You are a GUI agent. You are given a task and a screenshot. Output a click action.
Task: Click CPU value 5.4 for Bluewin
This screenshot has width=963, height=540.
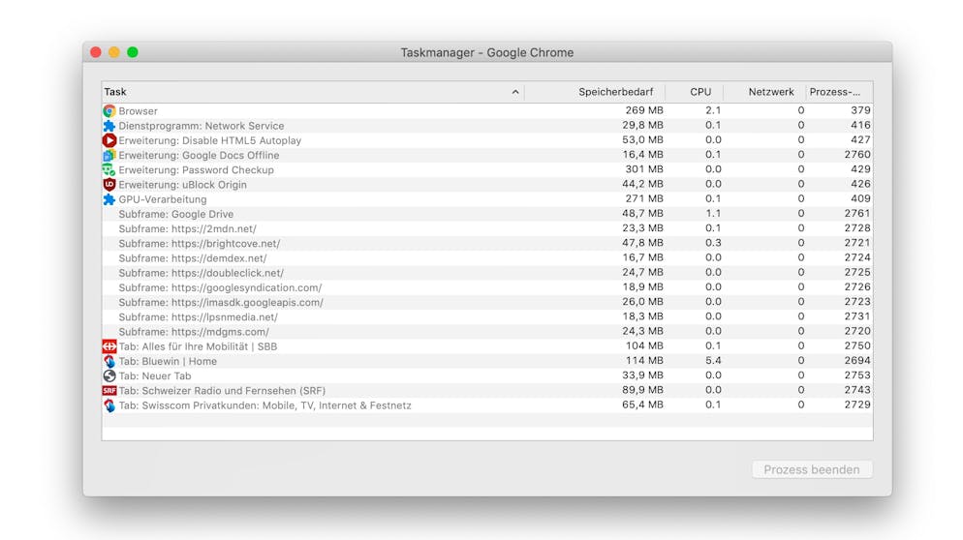713,361
